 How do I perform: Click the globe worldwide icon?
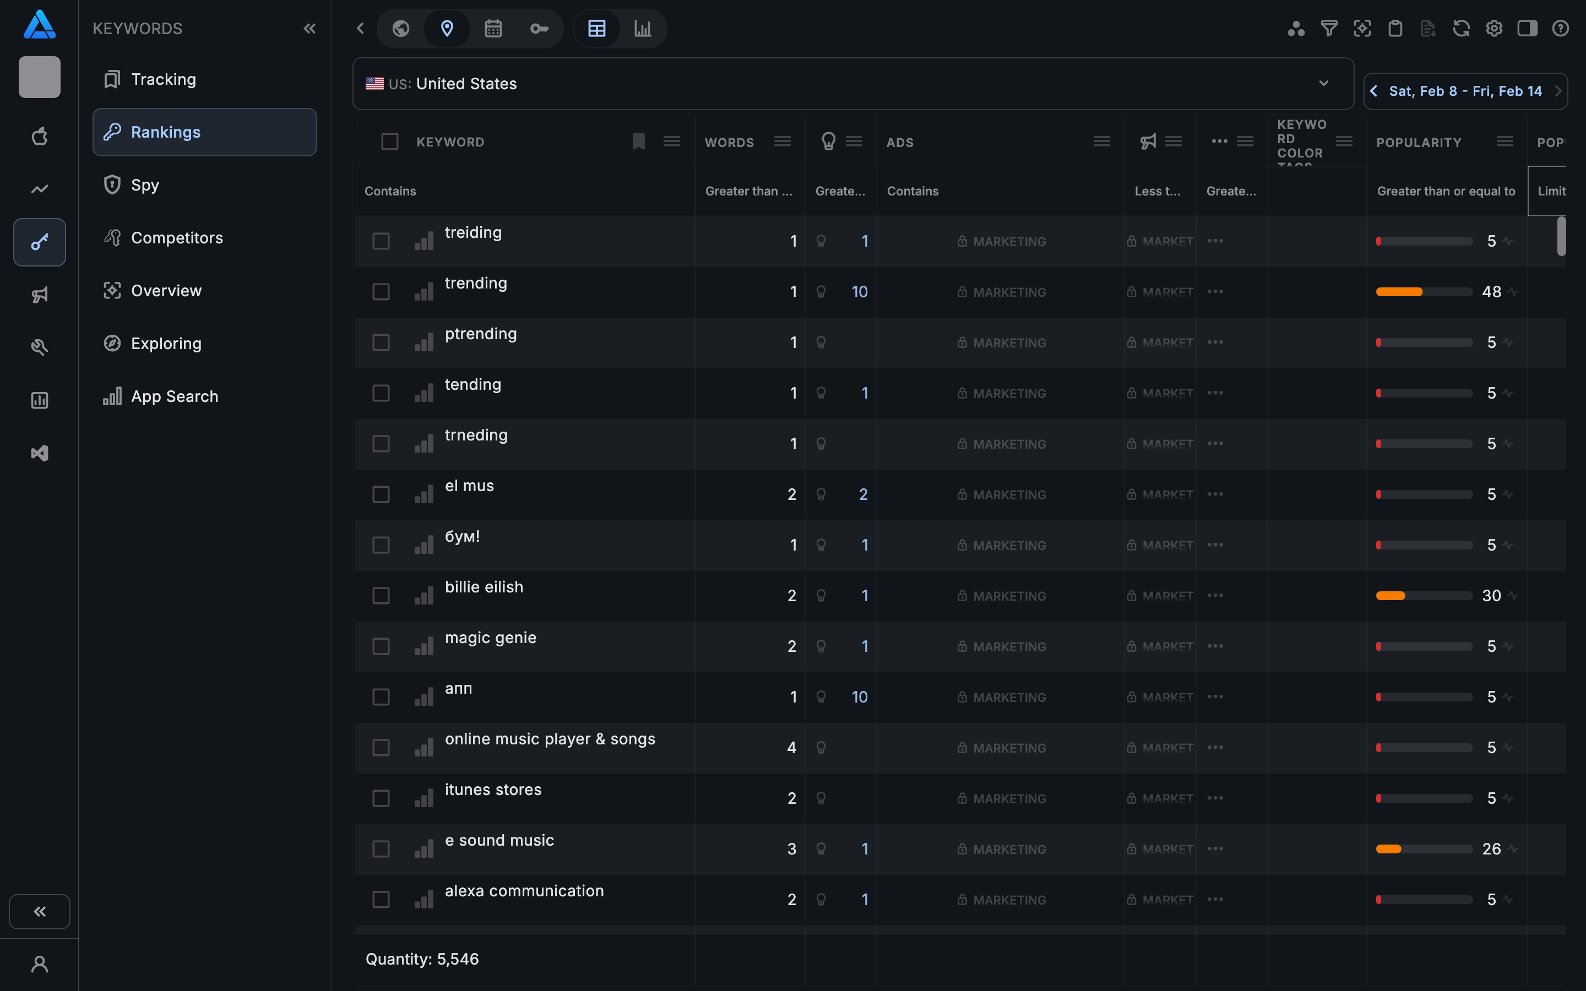[400, 28]
